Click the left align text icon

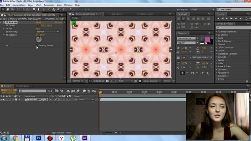[x=179, y=19]
